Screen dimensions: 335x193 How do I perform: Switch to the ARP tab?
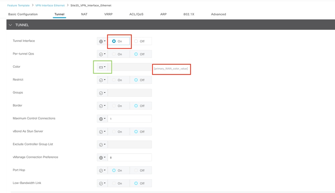pos(163,14)
